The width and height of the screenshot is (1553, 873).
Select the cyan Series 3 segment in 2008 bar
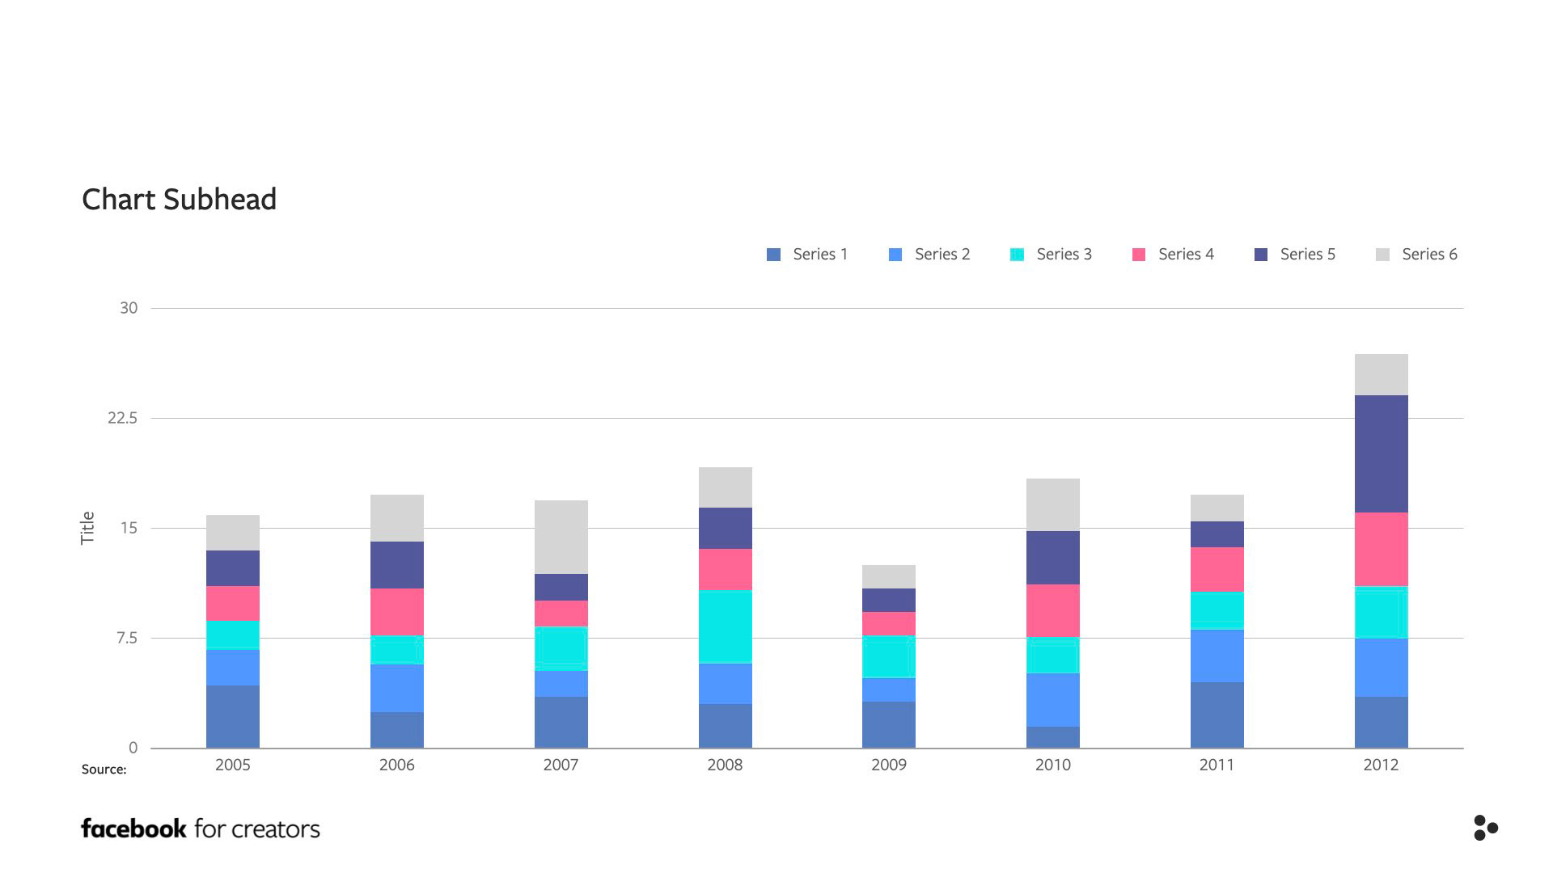click(x=725, y=626)
